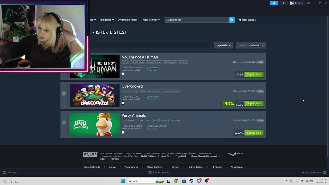
Task: Open Arkadaşlar ve Sohbet panel
Action: (314, 173)
